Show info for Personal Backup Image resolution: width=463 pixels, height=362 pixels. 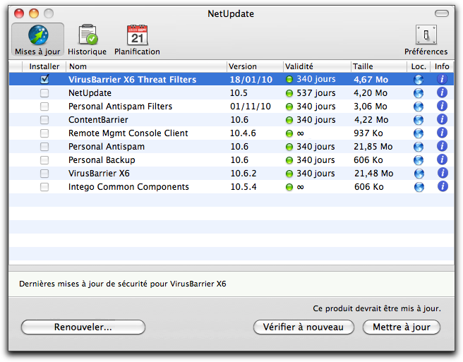442,159
